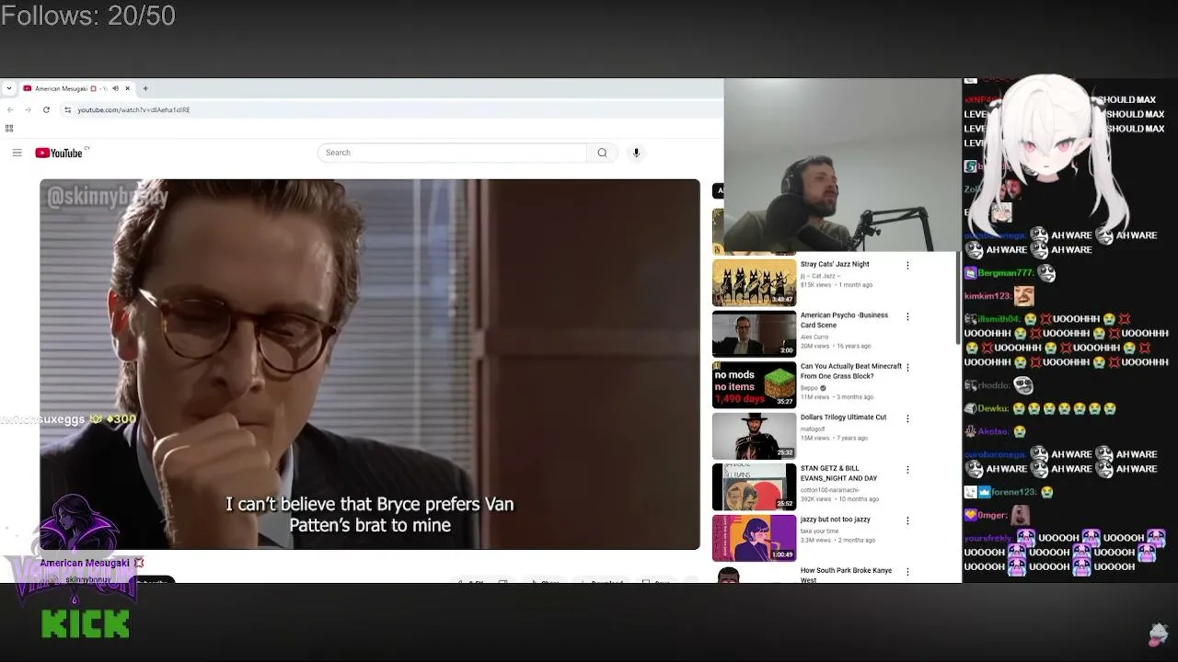Click Can You Actually Beat Minecraft title
Viewport: 1178px width, 662px height.
tap(851, 371)
